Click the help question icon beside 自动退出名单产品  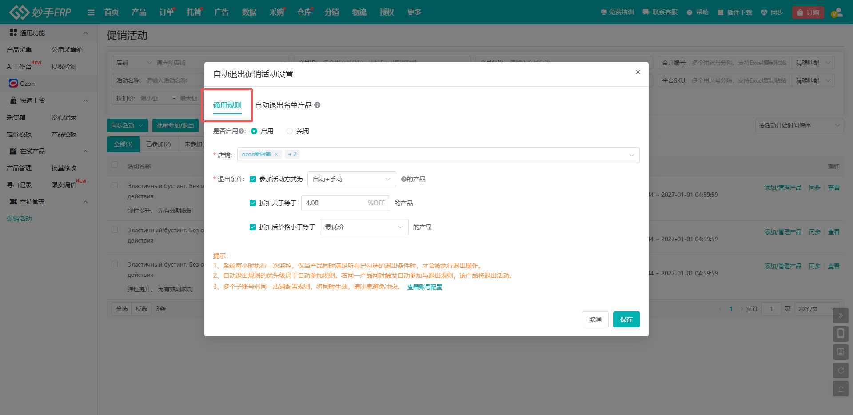coord(317,105)
